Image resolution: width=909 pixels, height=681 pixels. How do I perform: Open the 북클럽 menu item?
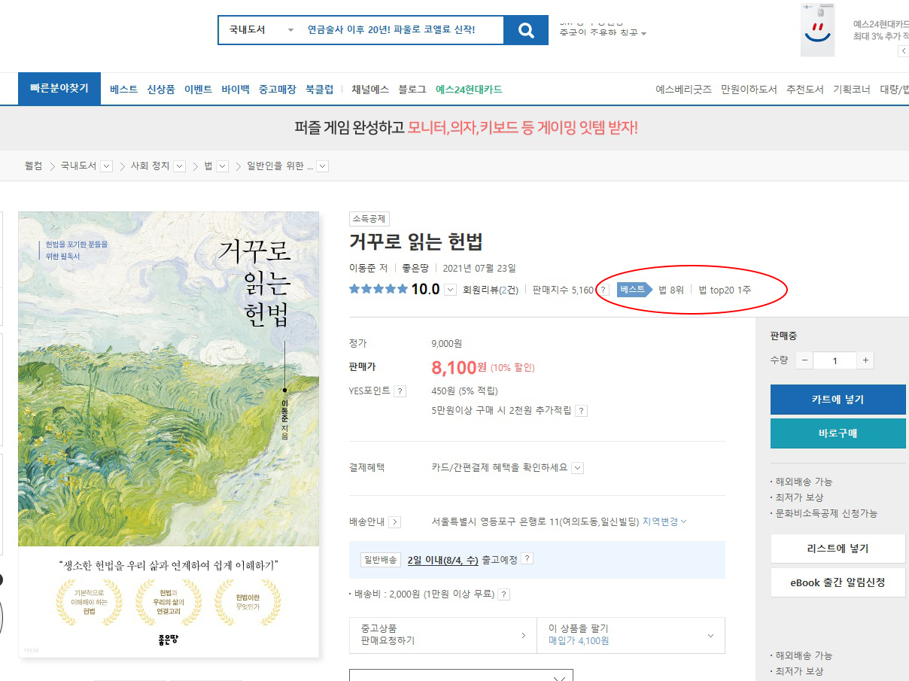[319, 89]
